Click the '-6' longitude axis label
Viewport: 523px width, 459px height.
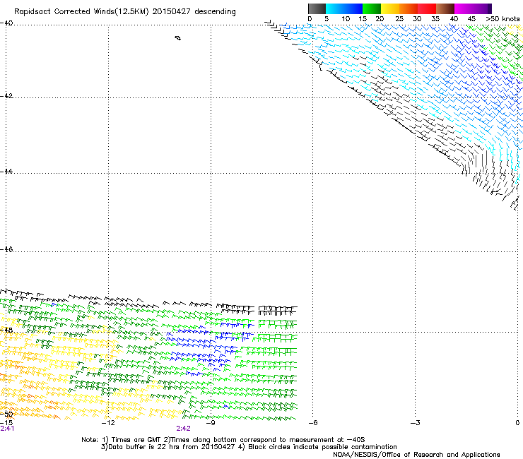click(312, 423)
